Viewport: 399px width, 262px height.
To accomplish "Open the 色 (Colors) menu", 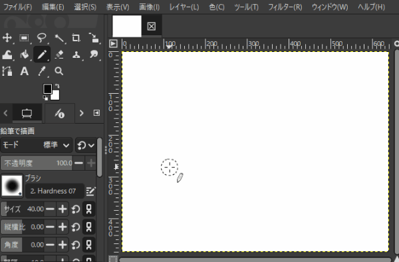I will (217, 7).
